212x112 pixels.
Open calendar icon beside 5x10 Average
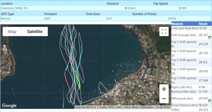(210, 37)
